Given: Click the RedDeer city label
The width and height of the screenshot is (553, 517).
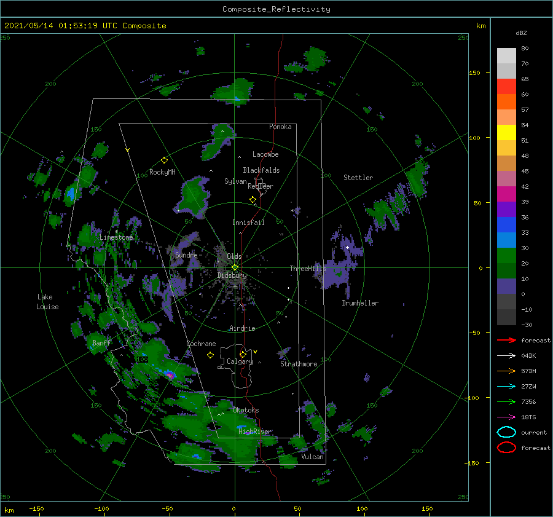Looking at the screenshot, I should click(x=261, y=186).
